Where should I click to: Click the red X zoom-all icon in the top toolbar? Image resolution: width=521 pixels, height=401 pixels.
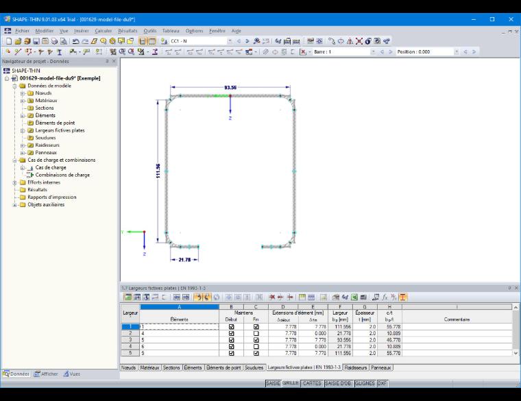359,41
